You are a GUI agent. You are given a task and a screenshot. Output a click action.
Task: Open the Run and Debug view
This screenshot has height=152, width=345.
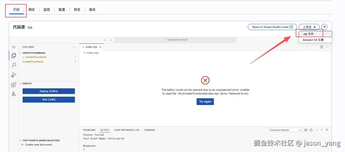[x=14, y=75]
